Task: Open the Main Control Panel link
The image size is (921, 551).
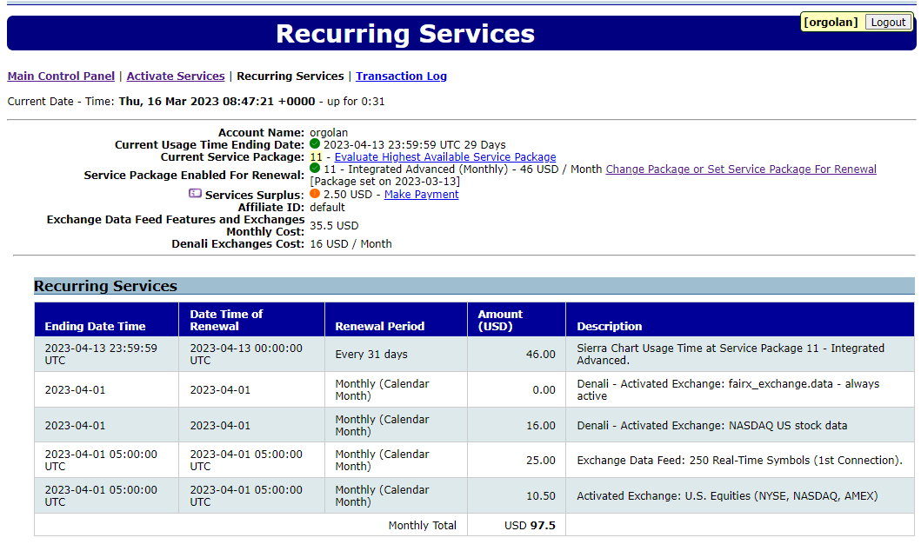Action: coord(61,76)
